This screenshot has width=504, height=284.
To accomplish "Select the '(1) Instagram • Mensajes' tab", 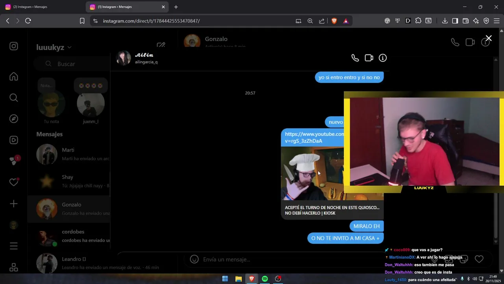I will click(127, 7).
